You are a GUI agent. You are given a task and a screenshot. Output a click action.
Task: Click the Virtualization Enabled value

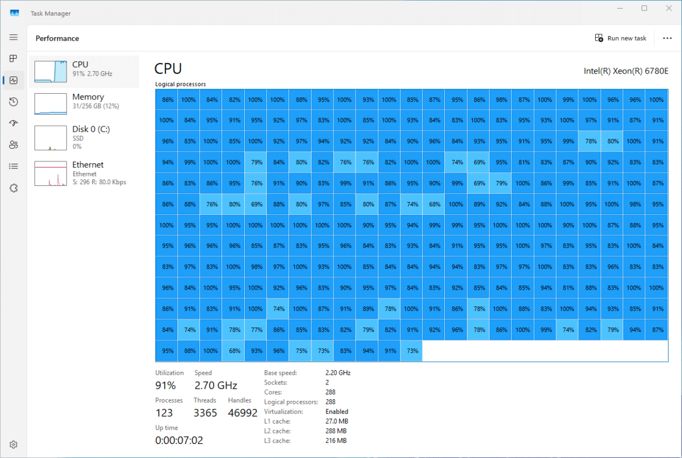(x=337, y=411)
